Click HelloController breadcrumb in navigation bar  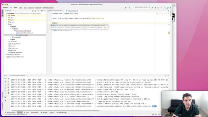pyautogui.click(x=48, y=8)
